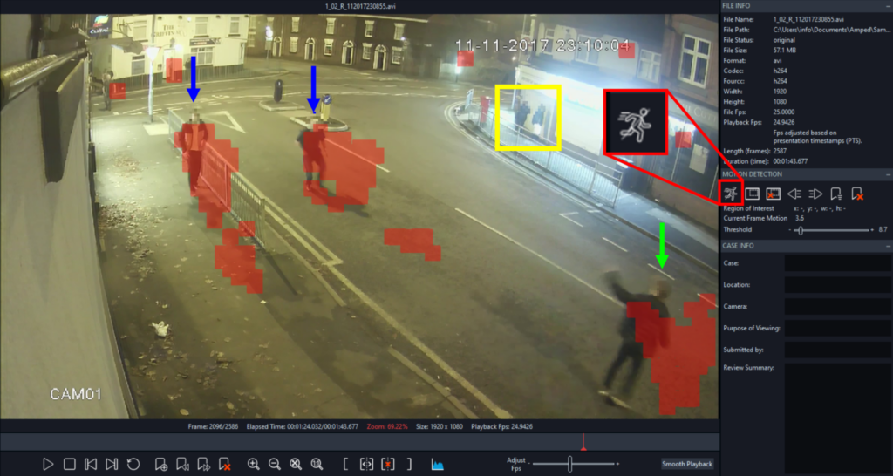The image size is (893, 476).
Task: Focus the Submitted by field
Action: pos(838,350)
